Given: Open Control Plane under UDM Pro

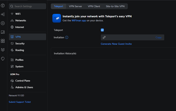Looking at the screenshot, I should pos(27,81).
